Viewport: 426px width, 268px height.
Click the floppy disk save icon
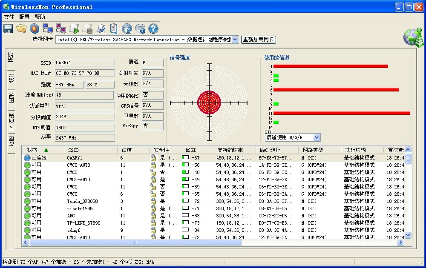click(8, 29)
